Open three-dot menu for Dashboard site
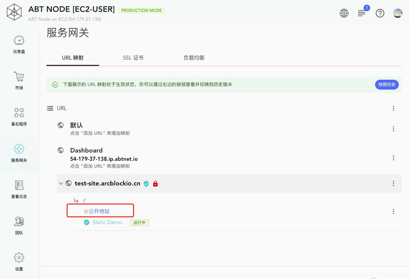Screen dimensions: 409x279 (x=394, y=158)
